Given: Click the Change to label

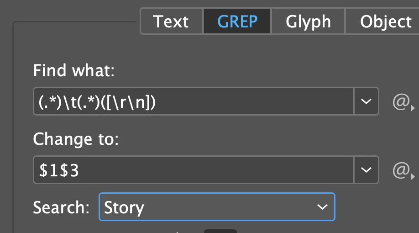Looking at the screenshot, I should pos(76,139).
